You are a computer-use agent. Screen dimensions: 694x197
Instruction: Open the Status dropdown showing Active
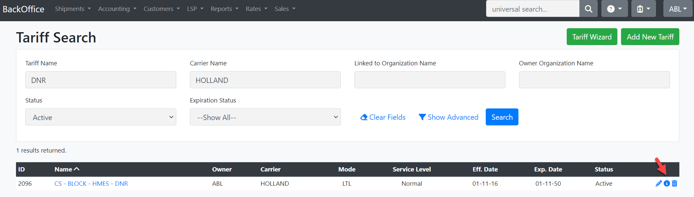click(101, 117)
